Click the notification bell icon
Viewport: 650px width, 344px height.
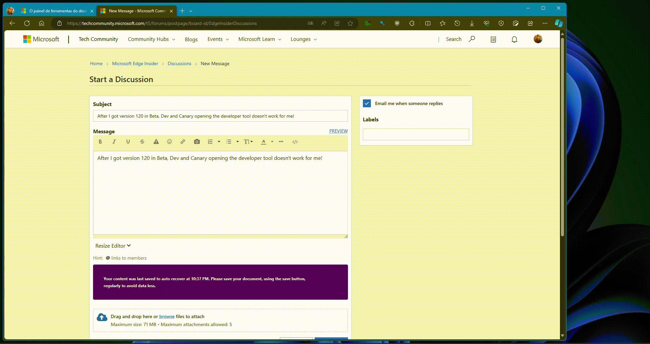coord(514,39)
